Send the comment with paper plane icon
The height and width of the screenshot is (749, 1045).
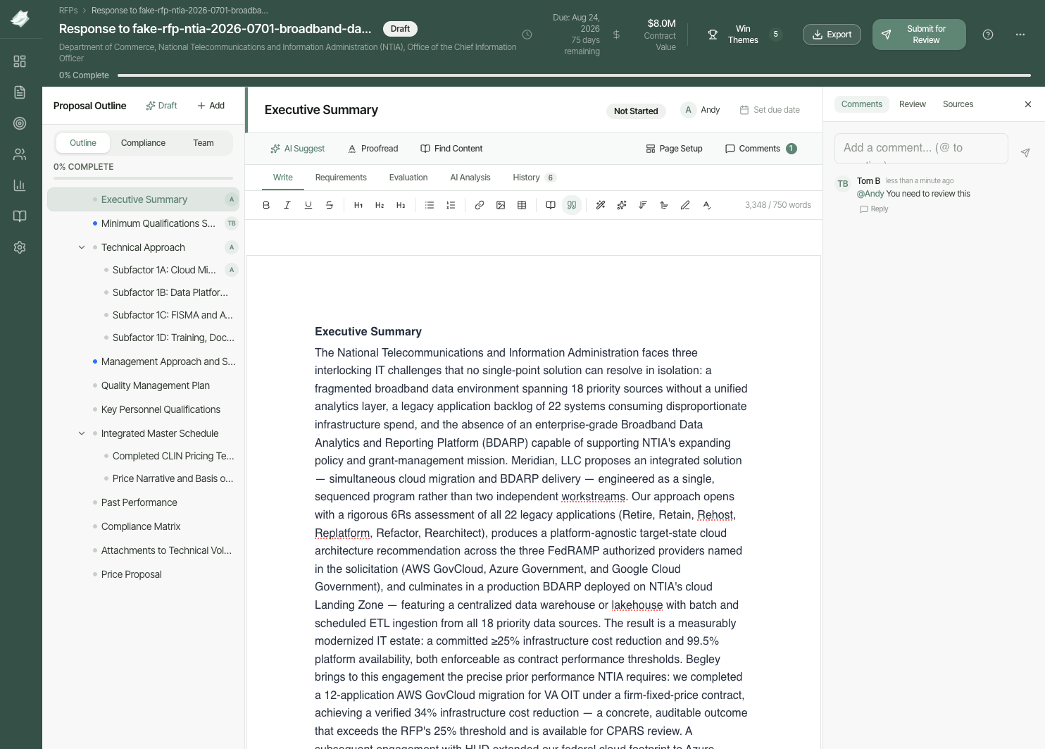pos(1025,152)
